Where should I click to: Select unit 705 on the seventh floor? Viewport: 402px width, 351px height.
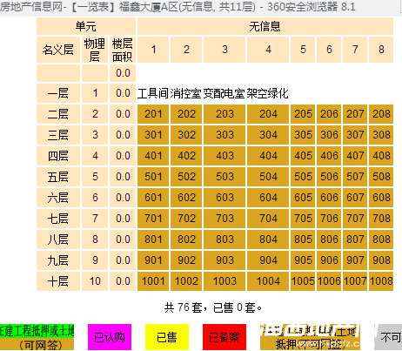[303, 219]
